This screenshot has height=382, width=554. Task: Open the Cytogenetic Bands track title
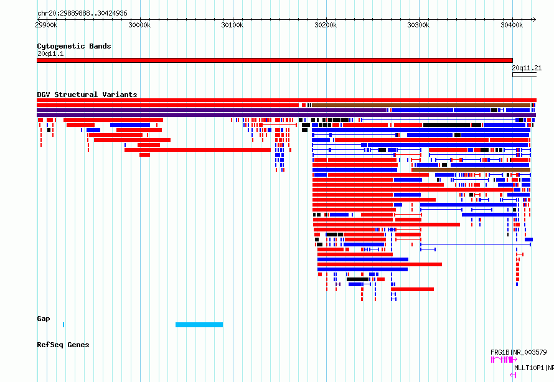click(x=74, y=46)
